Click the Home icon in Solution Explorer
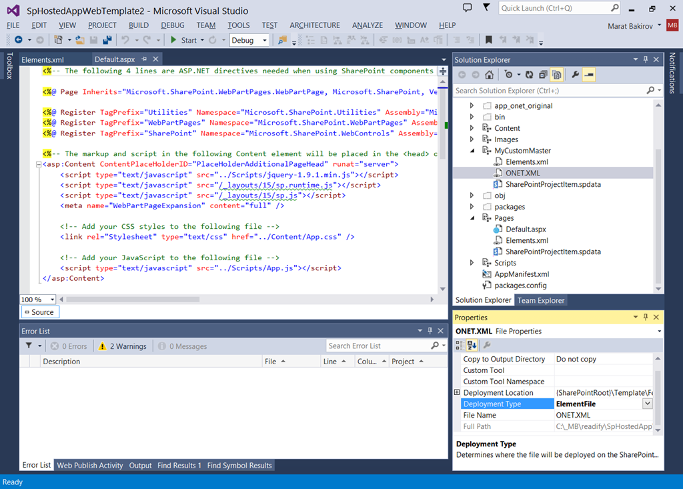Image resolution: width=683 pixels, height=489 pixels. coord(489,75)
